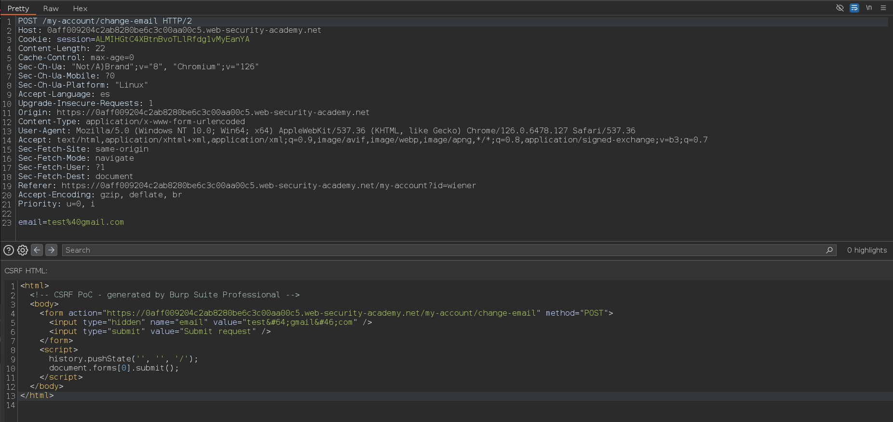The height and width of the screenshot is (422, 893).
Task: Go to previous search match arrow
Action: [37, 250]
